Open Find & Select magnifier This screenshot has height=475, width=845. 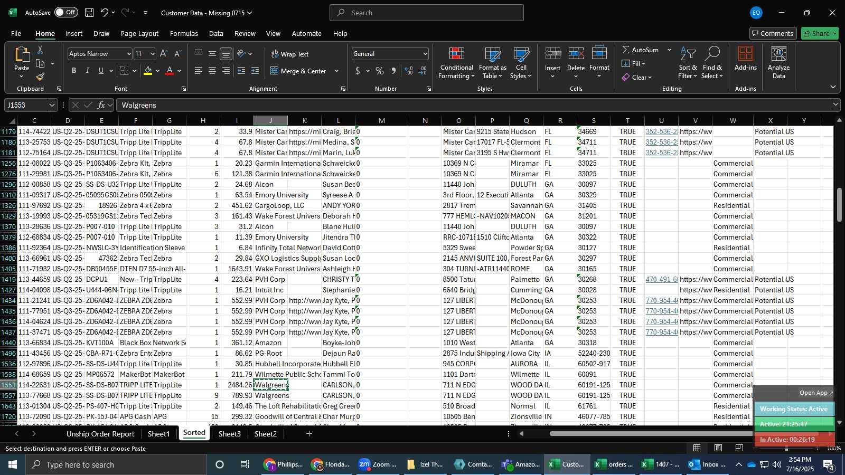click(712, 63)
